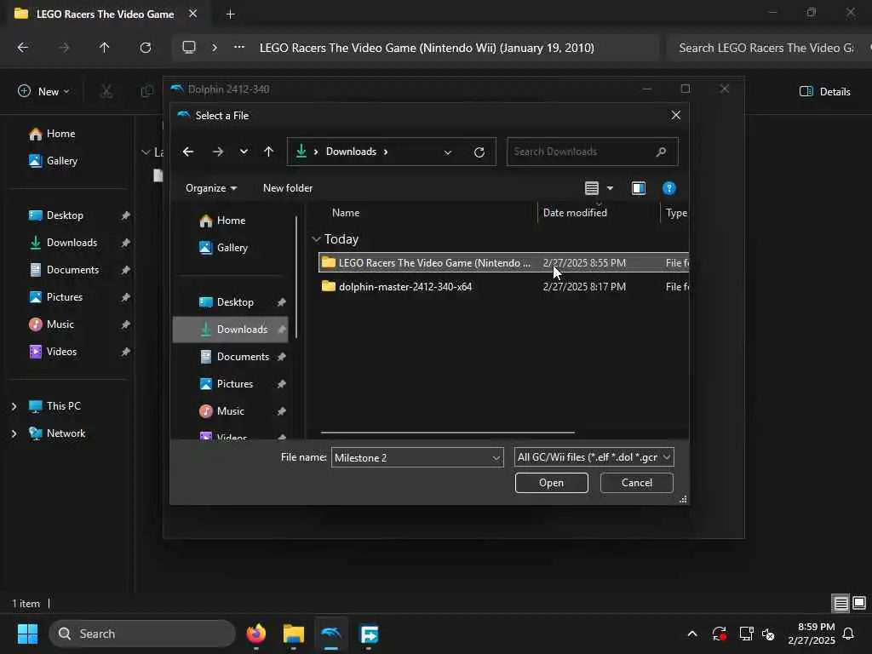Open File Explorer from the taskbar
The width and height of the screenshot is (872, 654).
(x=294, y=634)
